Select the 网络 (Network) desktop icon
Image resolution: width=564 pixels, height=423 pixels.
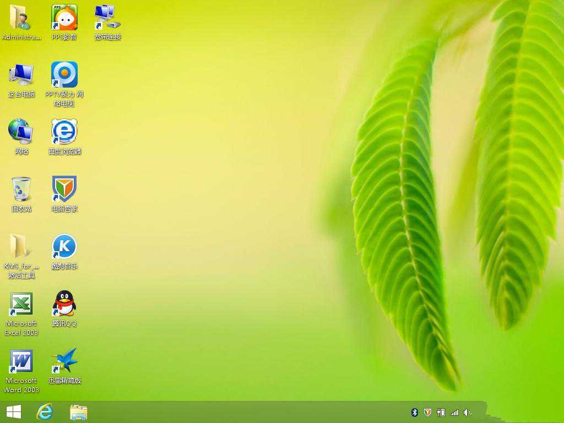21,132
